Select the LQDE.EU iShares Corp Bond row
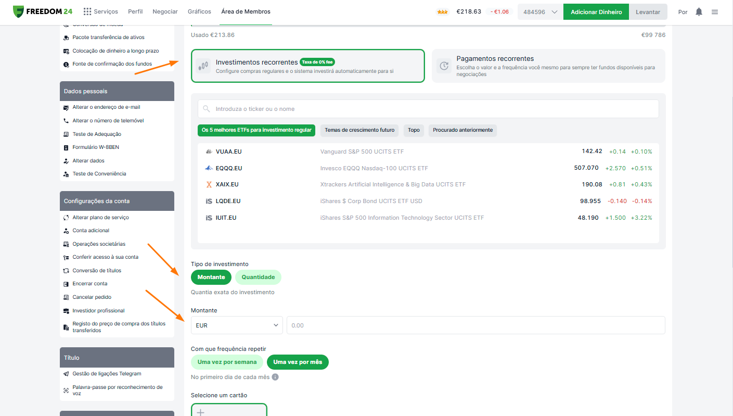 coord(428,201)
